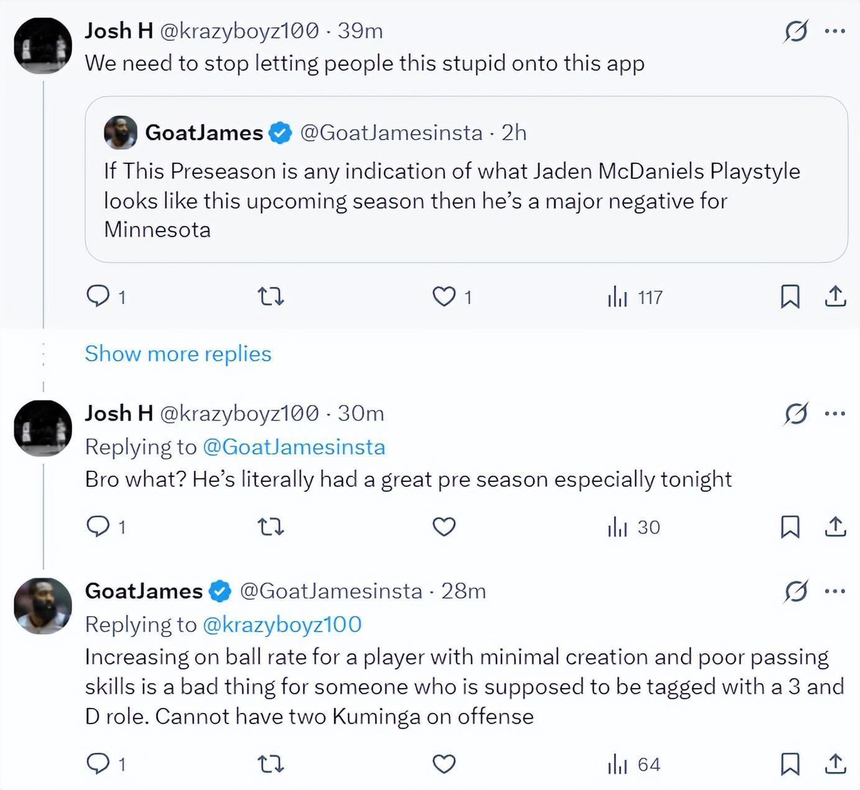Open @krazyboyz100 mention link in reply
The width and height of the screenshot is (860, 790).
(283, 624)
